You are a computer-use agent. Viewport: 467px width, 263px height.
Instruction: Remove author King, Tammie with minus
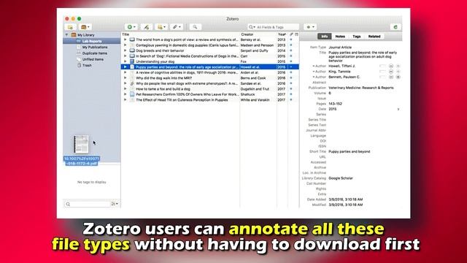click(391, 72)
